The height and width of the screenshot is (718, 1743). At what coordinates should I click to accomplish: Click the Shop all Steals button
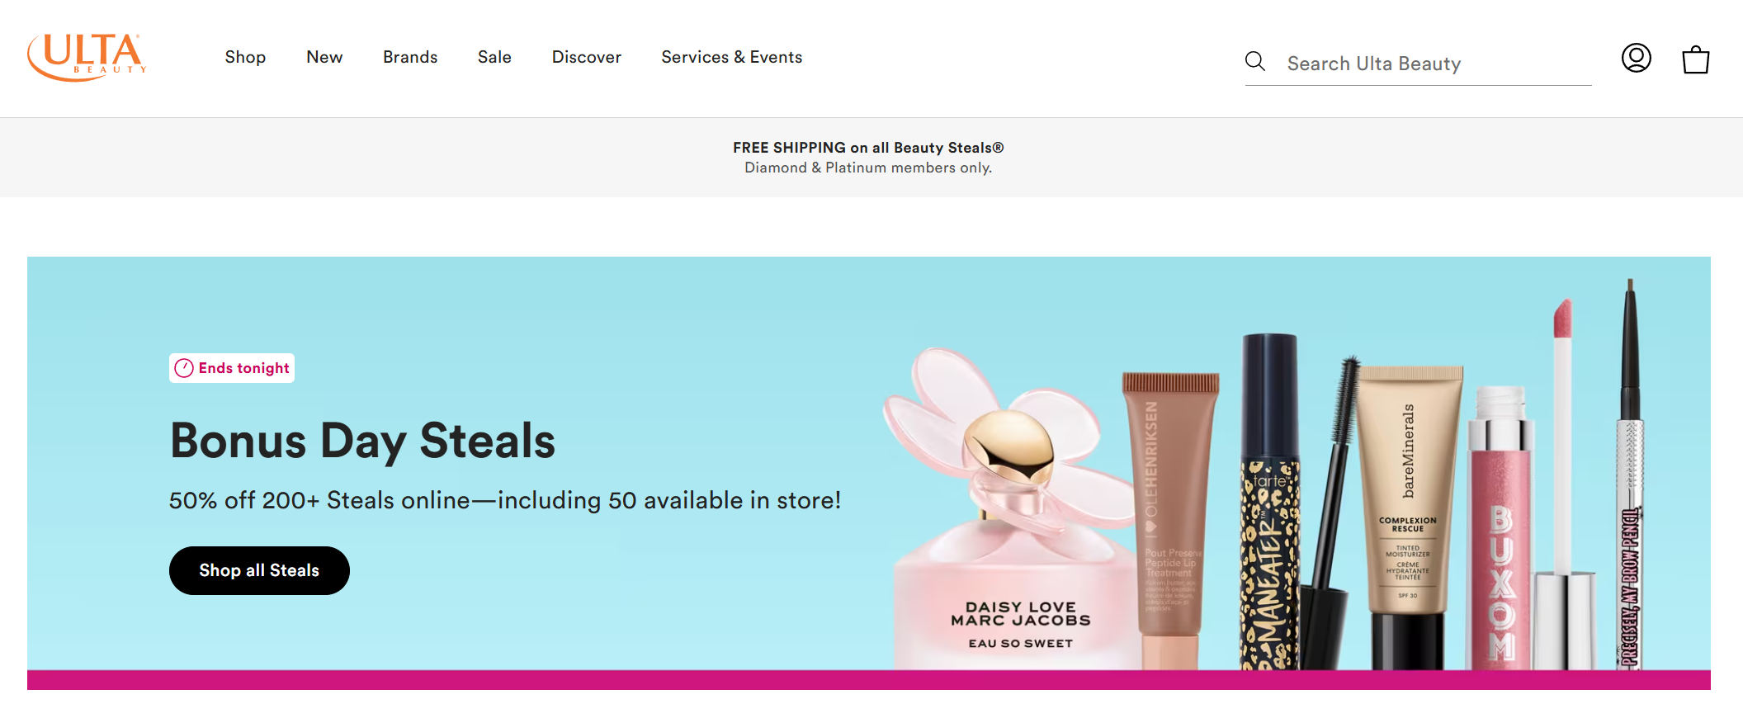pos(259,570)
